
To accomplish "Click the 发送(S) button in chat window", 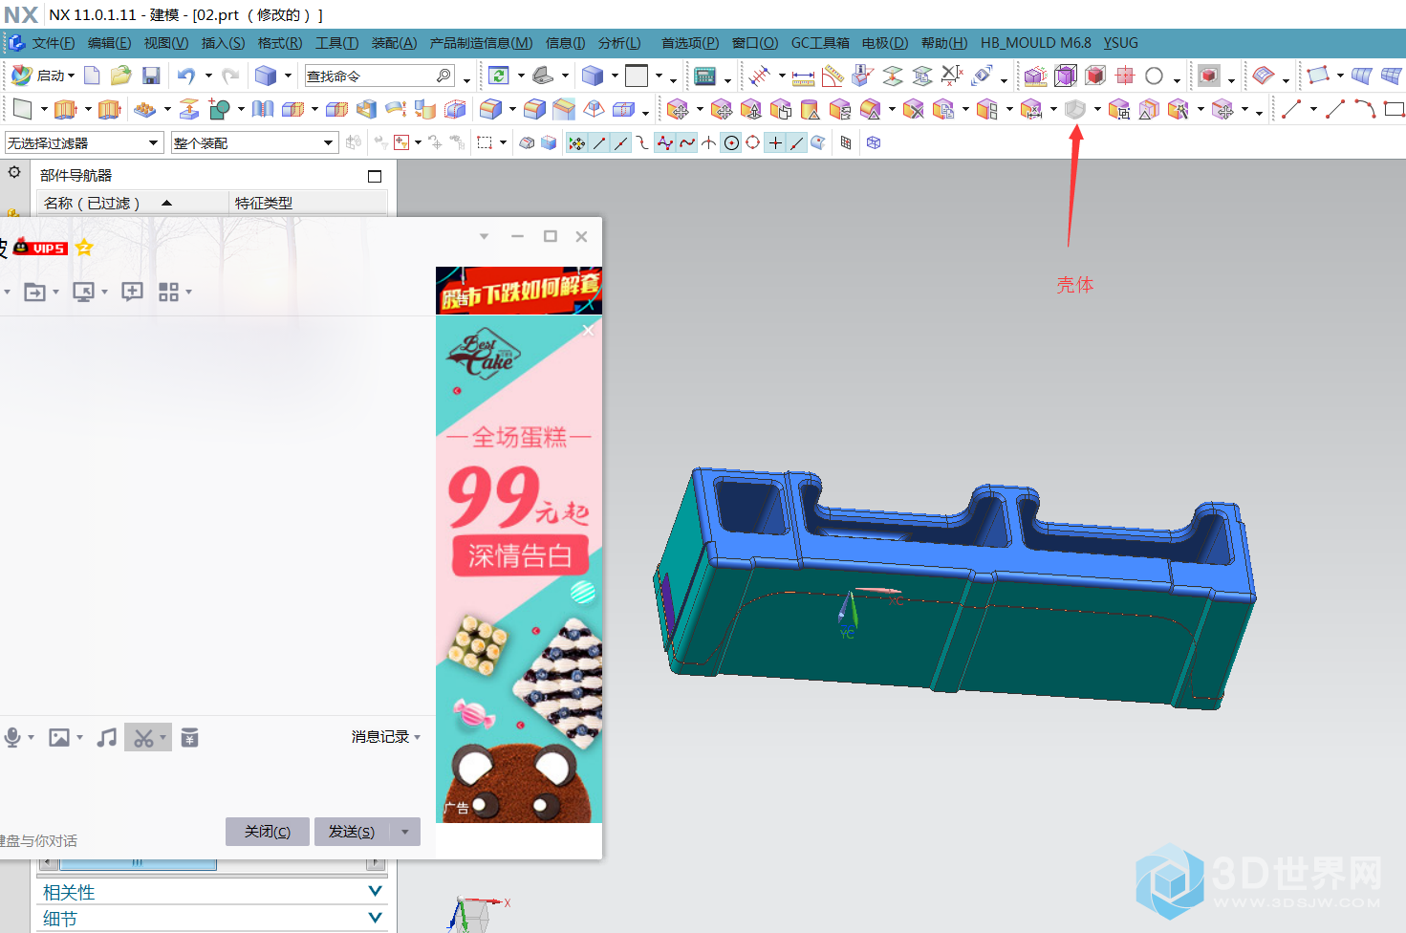I will point(352,832).
